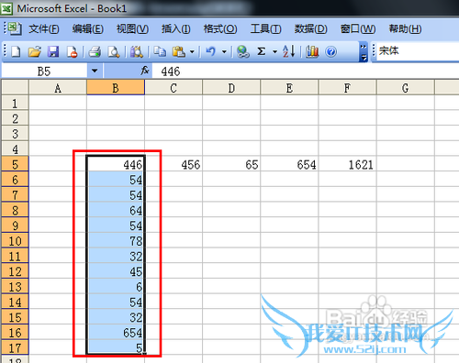Expand the Paste options dropdown arrow

pos(192,51)
